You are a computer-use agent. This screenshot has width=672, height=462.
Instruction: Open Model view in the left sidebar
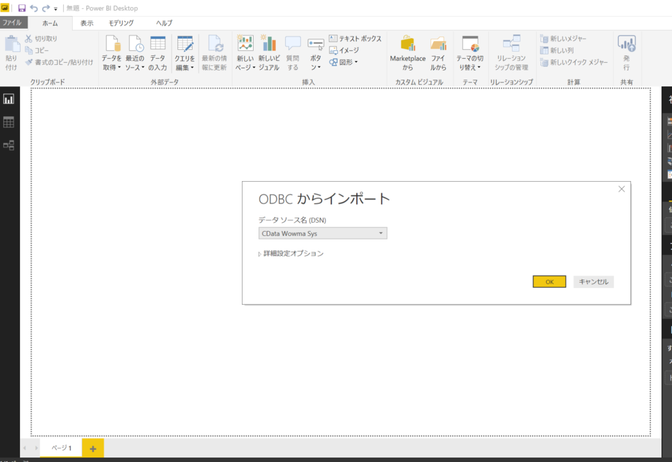(x=8, y=145)
